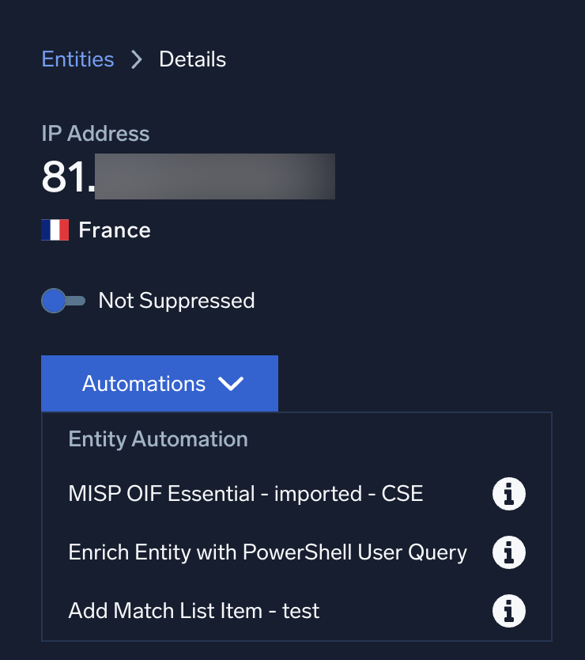Click info icon for Enrich Entity with PowerShell User Query

coord(508,552)
